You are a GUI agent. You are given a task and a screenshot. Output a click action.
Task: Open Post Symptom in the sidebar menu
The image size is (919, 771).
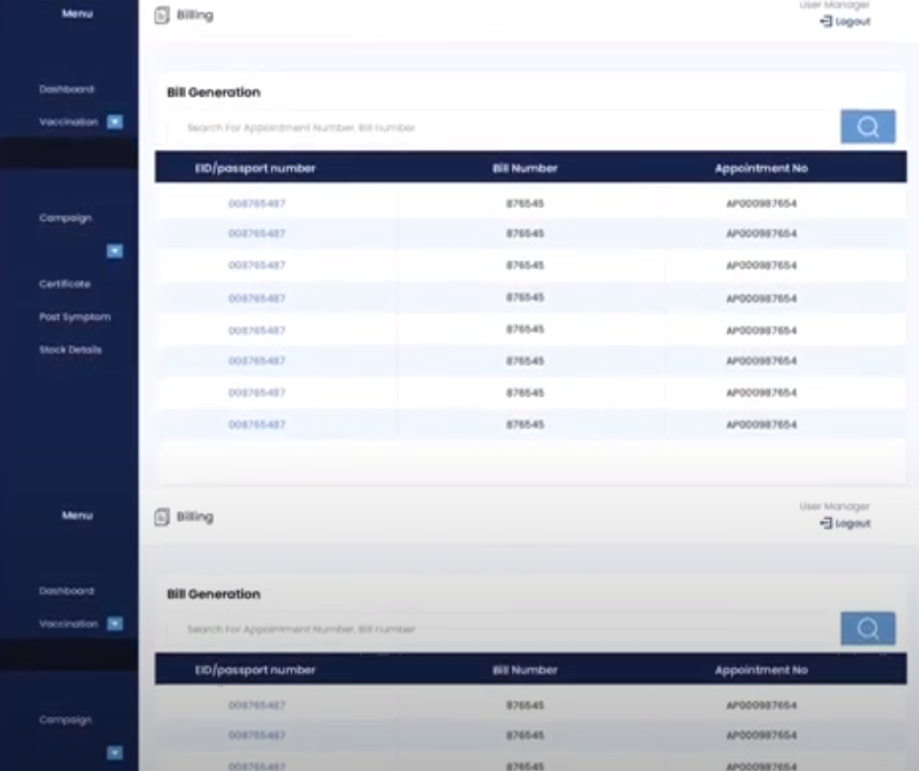point(75,317)
